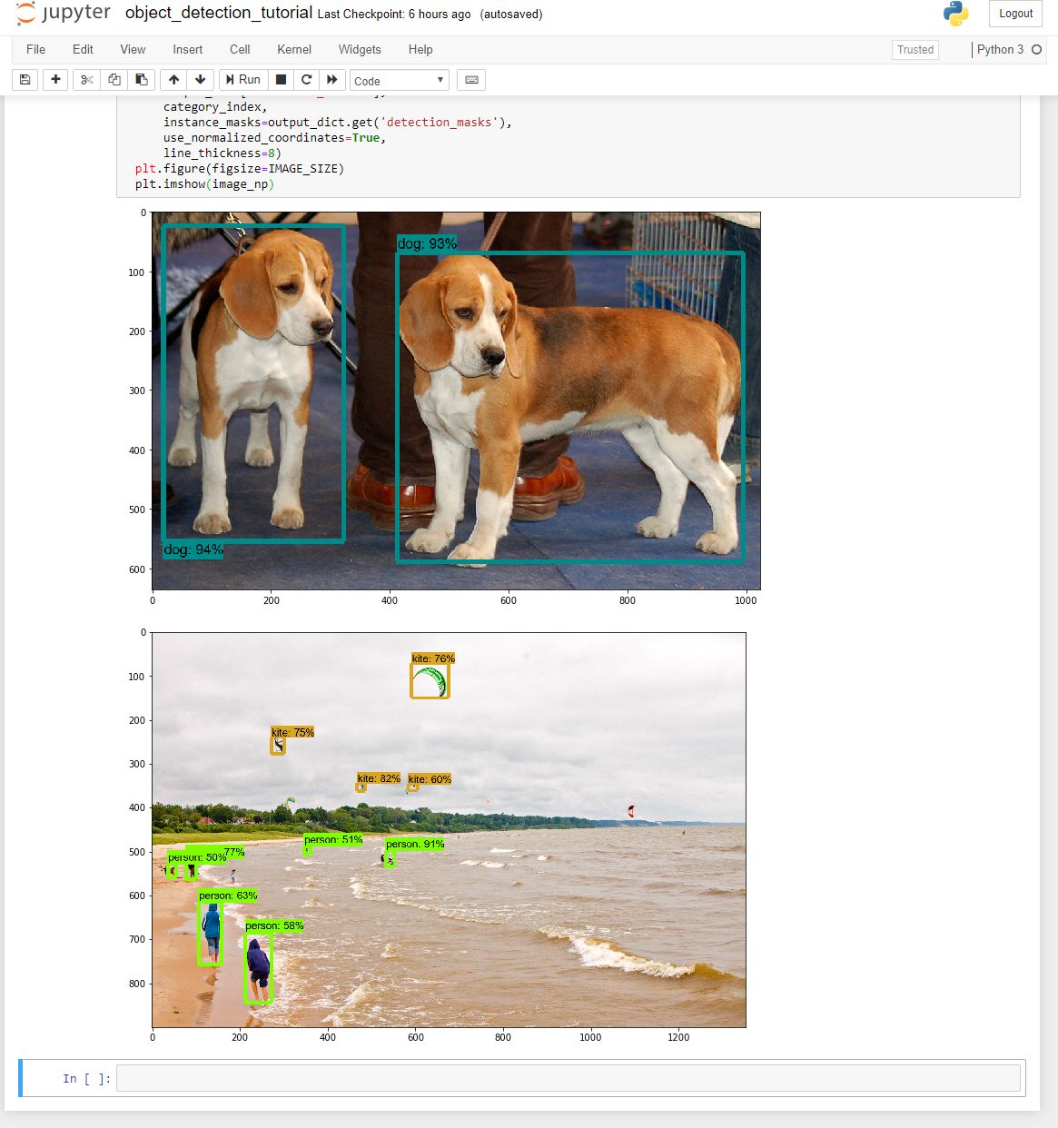1058x1128 pixels.
Task: Open the Help menu
Action: [x=420, y=50]
